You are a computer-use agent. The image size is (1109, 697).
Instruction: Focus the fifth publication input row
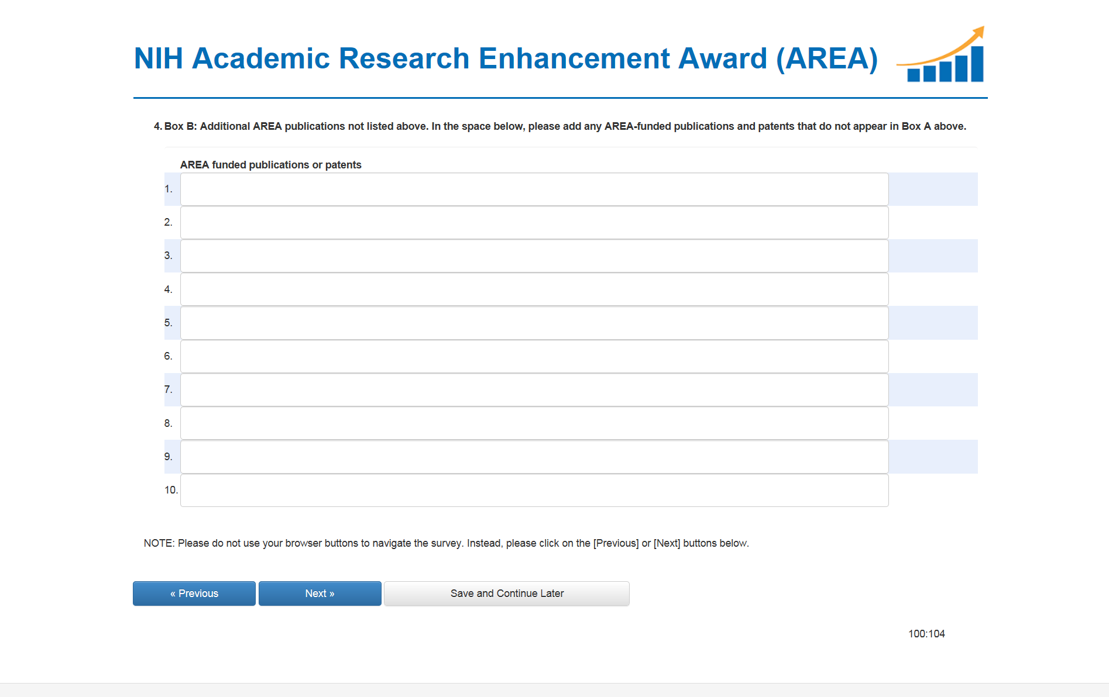click(534, 323)
